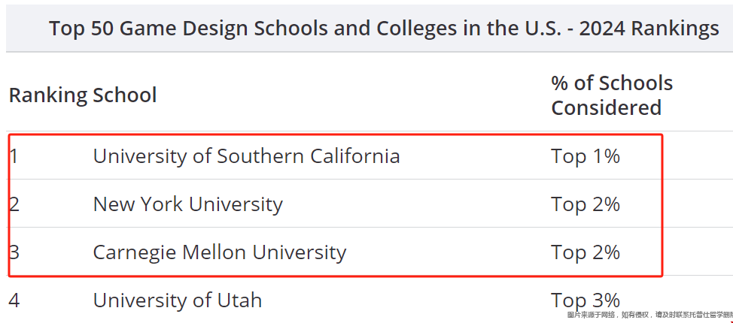
Task: Click rank number 3 cell
Action: tap(14, 252)
